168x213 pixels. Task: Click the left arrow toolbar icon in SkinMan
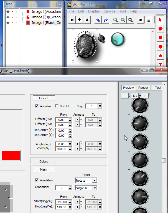click(x=72, y=20)
